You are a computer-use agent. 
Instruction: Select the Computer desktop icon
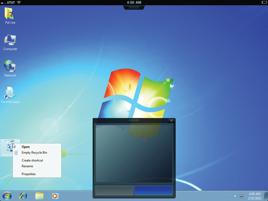10,41
